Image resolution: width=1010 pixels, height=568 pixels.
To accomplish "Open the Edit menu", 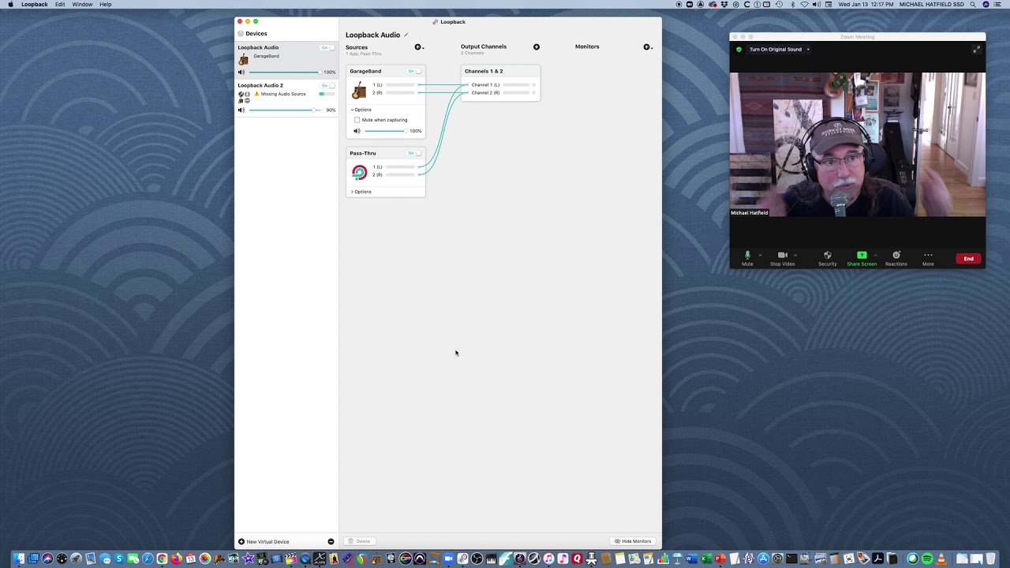I will tap(60, 5).
